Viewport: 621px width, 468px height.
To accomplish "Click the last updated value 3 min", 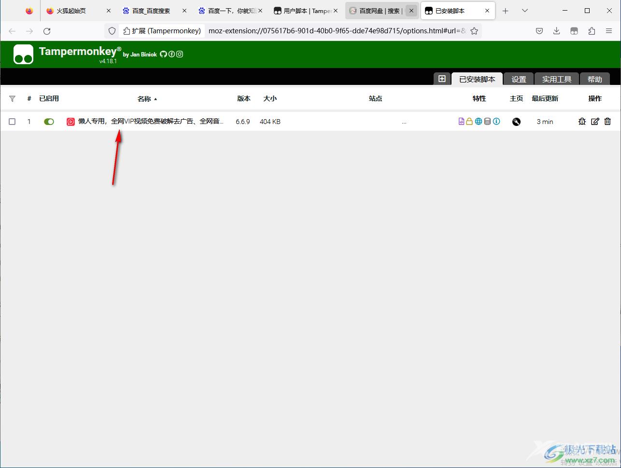I will pos(545,122).
